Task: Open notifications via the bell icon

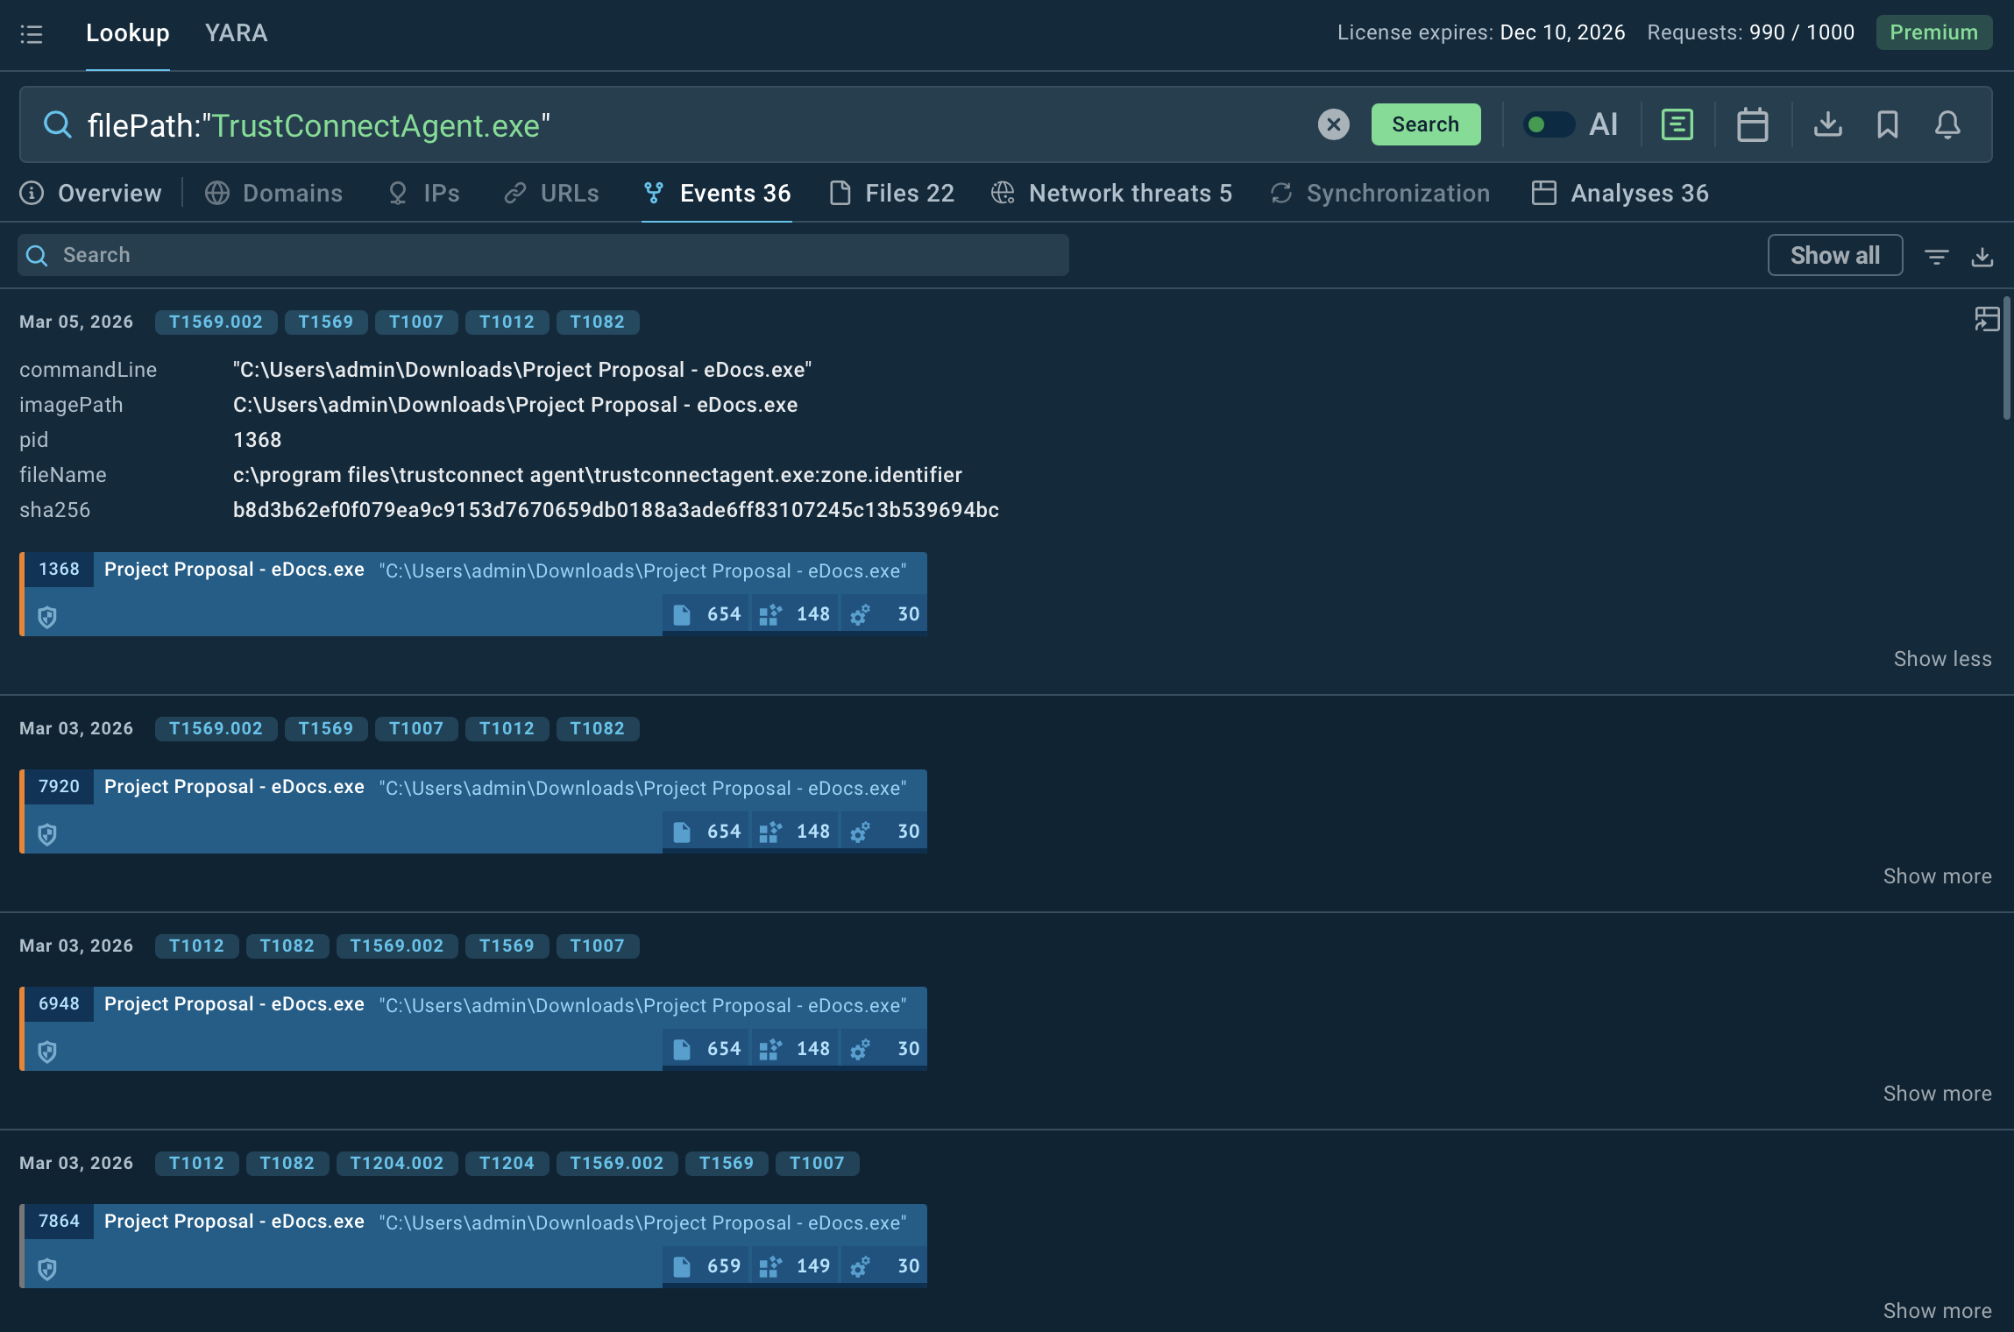Action: click(x=1947, y=124)
